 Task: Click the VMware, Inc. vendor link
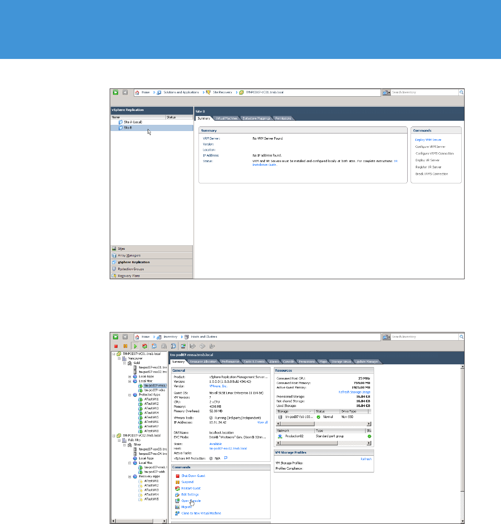click(x=218, y=386)
